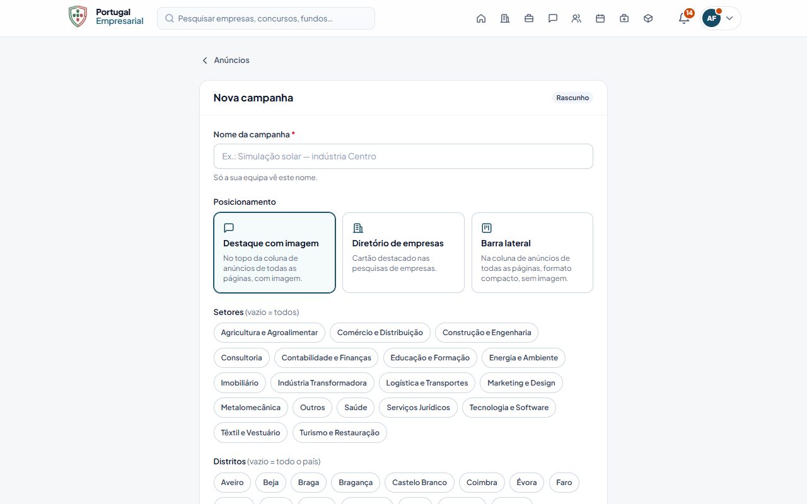
Task: Toggle Indústria Transformadora sector chip
Action: point(322,383)
